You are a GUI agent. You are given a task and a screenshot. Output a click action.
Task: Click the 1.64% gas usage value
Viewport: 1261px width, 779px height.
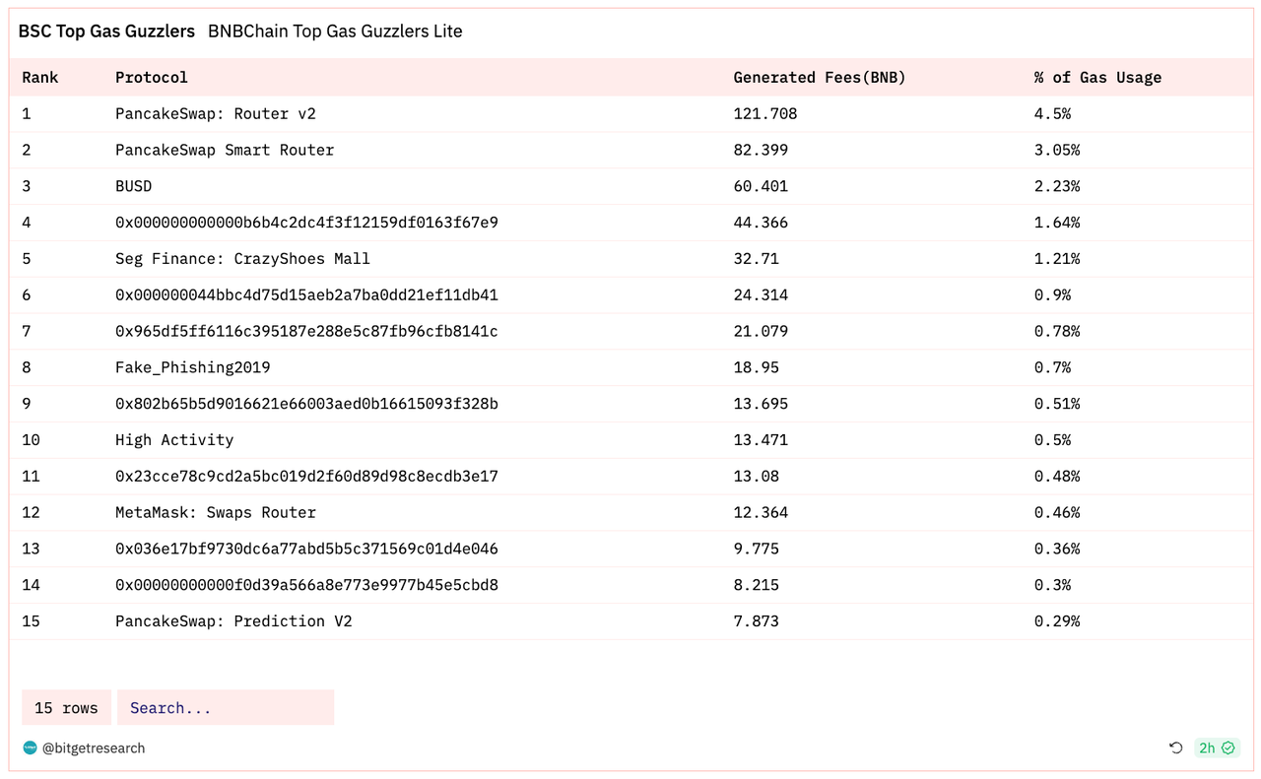click(x=1057, y=223)
